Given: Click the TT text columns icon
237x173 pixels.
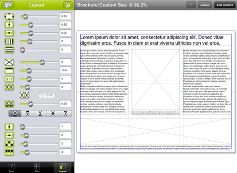Looking at the screenshot, I should pos(9,79).
